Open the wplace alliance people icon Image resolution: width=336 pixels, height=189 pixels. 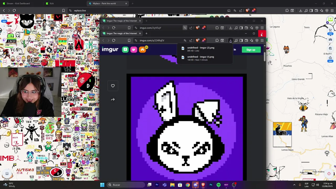330,39
